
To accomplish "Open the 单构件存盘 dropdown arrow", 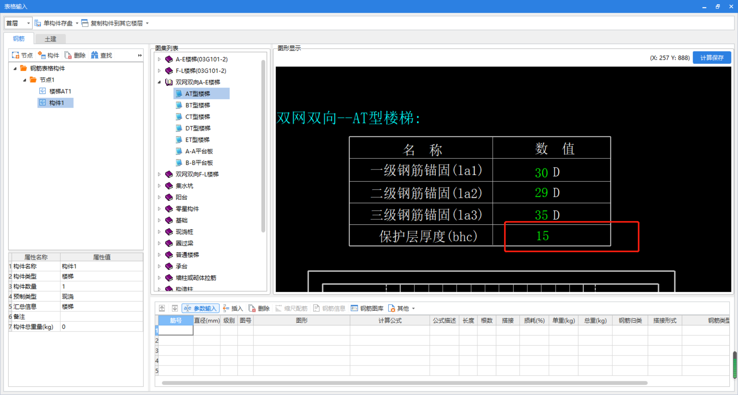I will 77,23.
